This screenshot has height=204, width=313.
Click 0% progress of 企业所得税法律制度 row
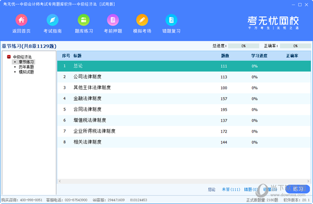click(x=255, y=131)
